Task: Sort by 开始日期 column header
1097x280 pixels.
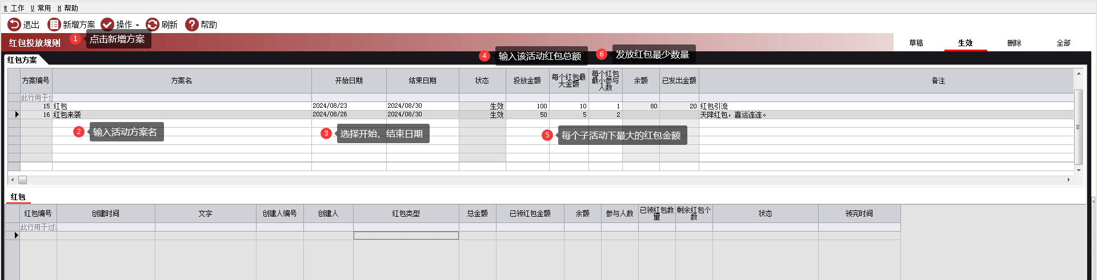Action: click(x=349, y=80)
